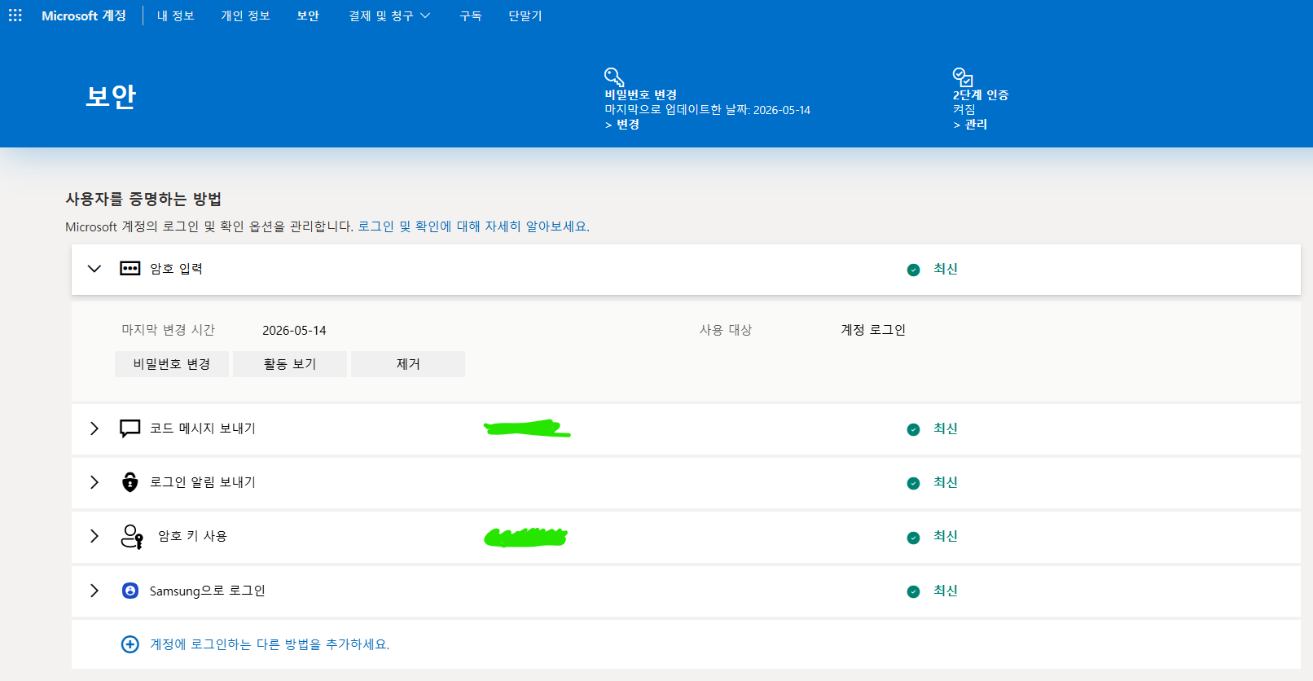Open the 구독 navigation tab
The height and width of the screenshot is (681, 1313).
[471, 15]
